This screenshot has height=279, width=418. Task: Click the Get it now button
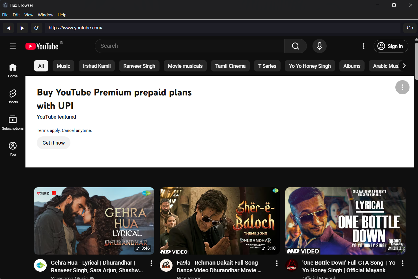pyautogui.click(x=53, y=143)
